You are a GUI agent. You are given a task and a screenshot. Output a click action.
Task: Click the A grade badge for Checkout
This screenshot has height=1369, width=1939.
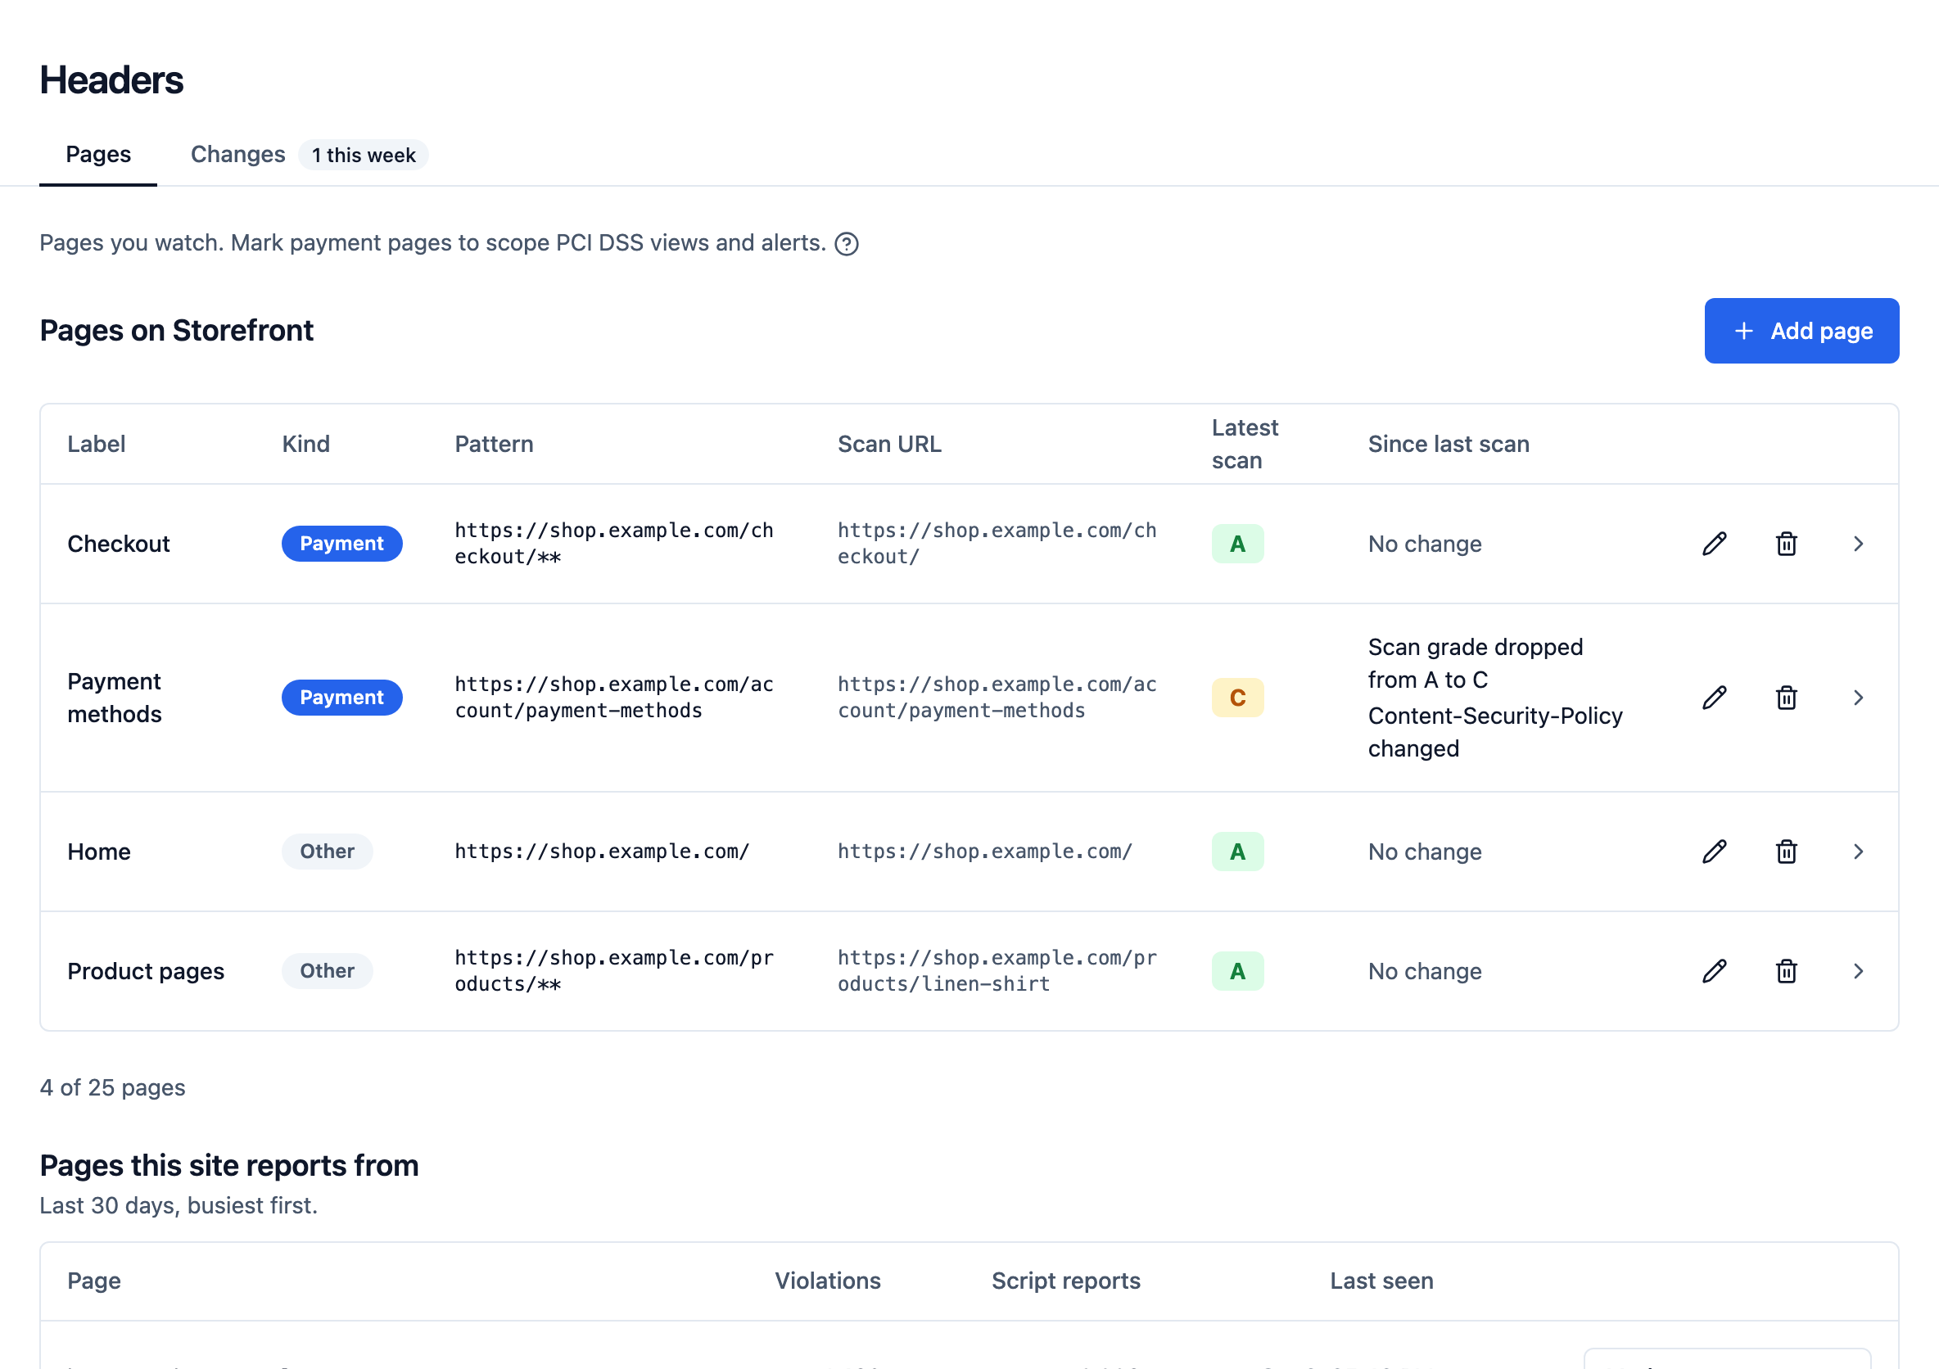click(x=1237, y=544)
